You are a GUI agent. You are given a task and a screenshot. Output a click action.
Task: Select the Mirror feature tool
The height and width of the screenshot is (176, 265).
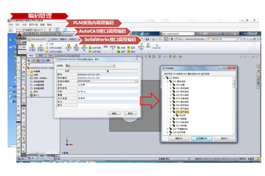[131, 52]
